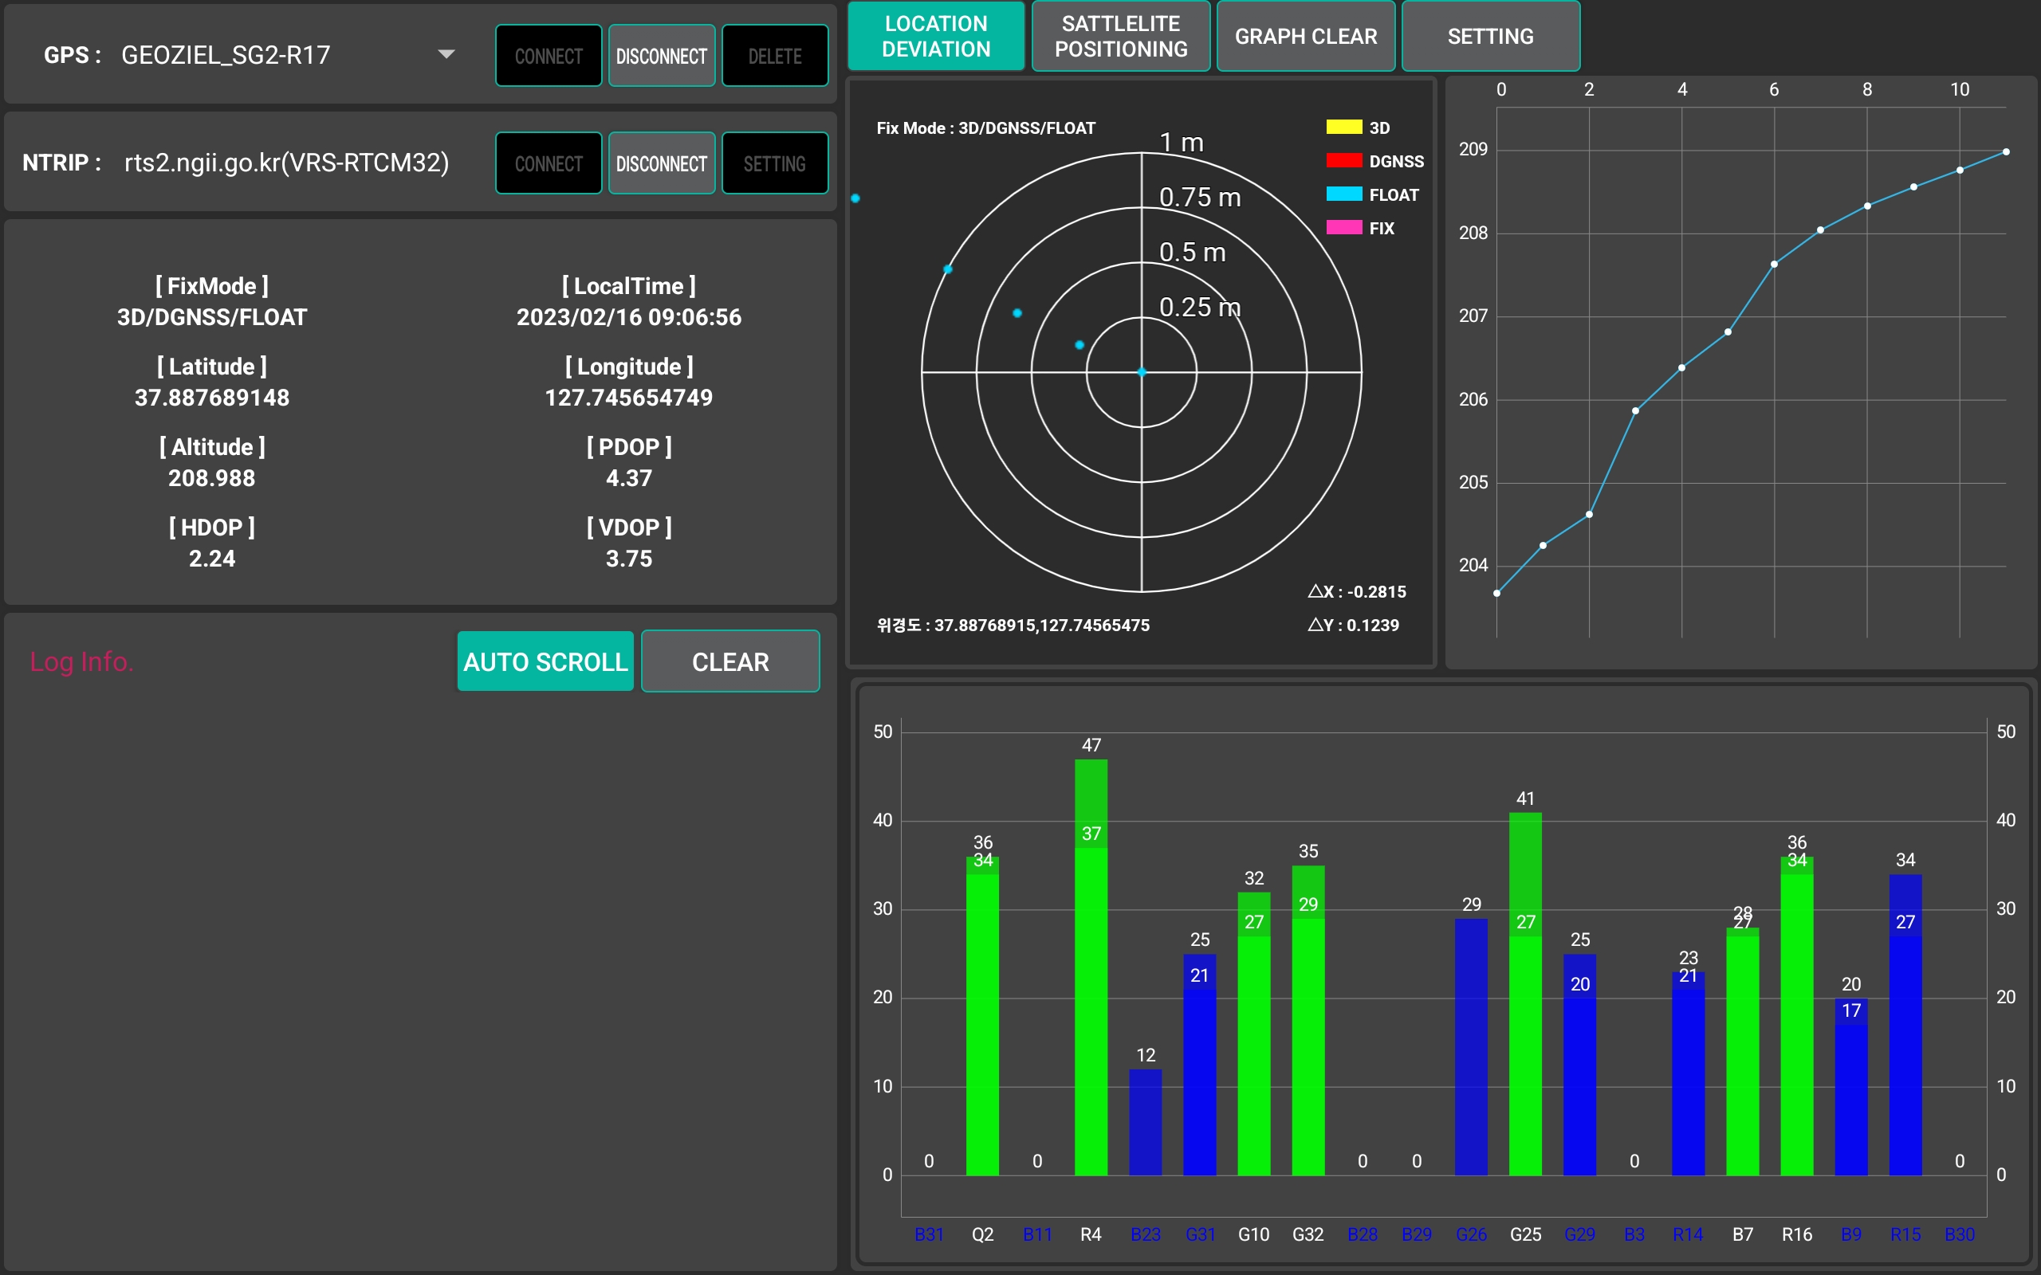Viewport: 2041px width, 1275px height.
Task: Click the pink FIX legend swatch
Action: click(x=1343, y=228)
